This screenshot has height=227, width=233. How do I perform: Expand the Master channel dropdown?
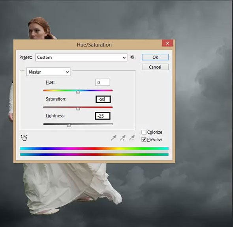click(48, 72)
